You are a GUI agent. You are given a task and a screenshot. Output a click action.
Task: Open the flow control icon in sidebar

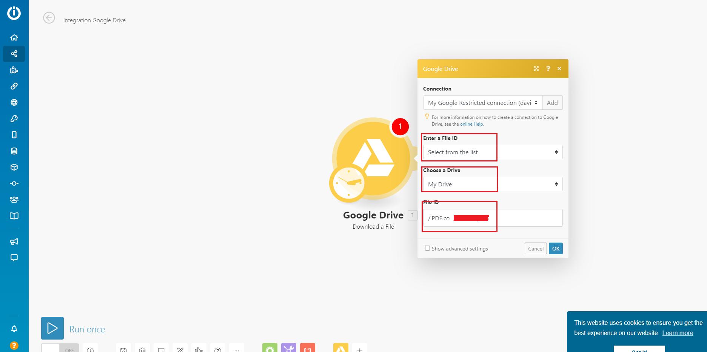click(x=14, y=183)
